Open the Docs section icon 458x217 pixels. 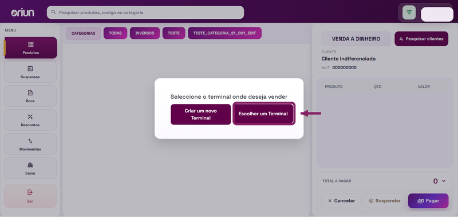(30, 93)
